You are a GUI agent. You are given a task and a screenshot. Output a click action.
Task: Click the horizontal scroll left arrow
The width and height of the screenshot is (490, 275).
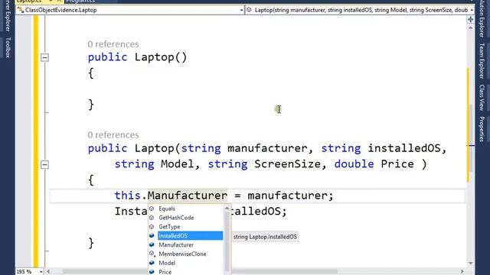[48, 272]
